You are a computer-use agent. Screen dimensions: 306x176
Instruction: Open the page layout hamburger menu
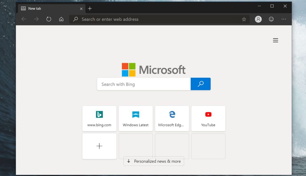[x=275, y=40]
